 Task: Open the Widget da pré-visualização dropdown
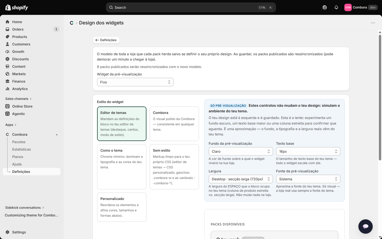(135, 82)
